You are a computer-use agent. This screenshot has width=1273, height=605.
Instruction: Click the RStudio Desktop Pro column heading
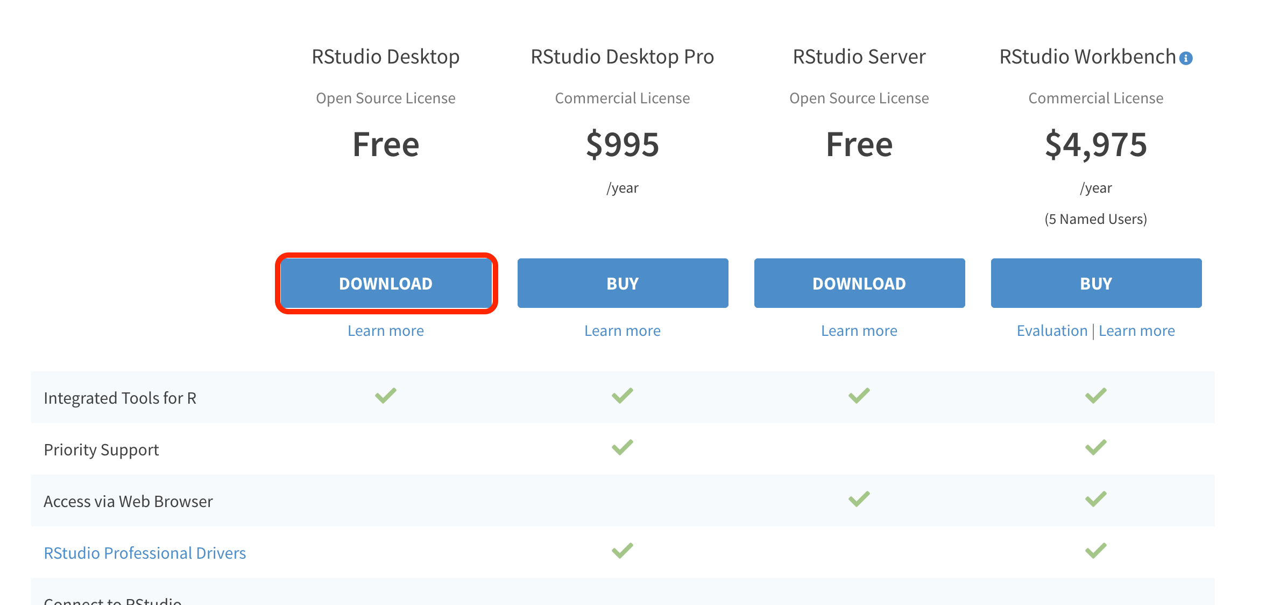pos(623,57)
